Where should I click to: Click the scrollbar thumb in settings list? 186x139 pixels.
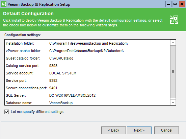[x=173, y=72]
